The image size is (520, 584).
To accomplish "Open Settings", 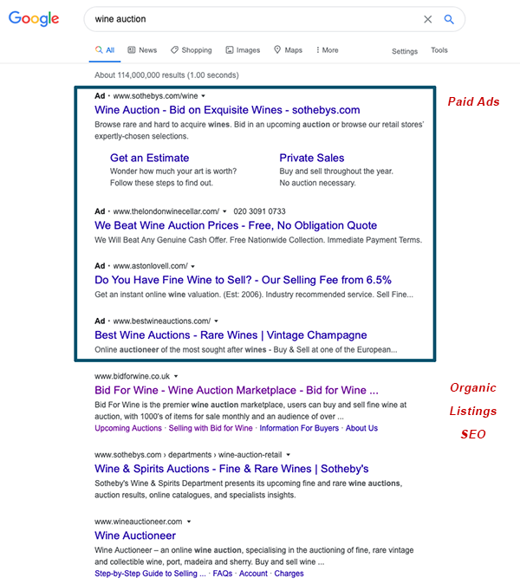I will pos(405,51).
